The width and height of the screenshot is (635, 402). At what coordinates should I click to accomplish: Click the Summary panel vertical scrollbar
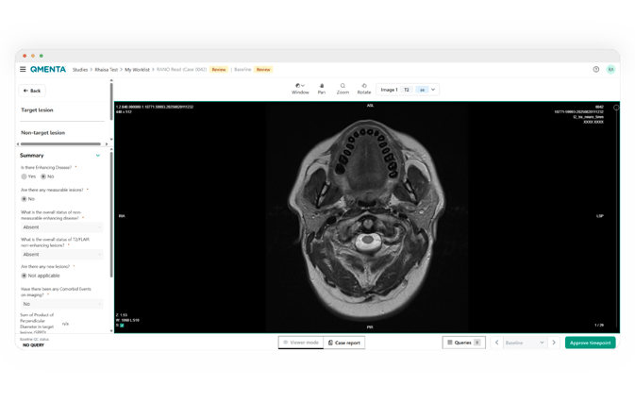(x=111, y=214)
